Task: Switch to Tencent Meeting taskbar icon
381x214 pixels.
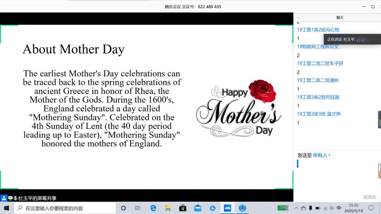Action: point(228,208)
